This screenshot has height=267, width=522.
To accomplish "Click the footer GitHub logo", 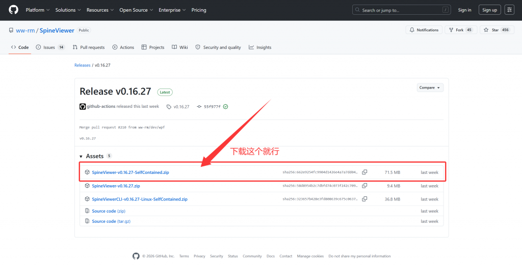I will pyautogui.click(x=136, y=256).
